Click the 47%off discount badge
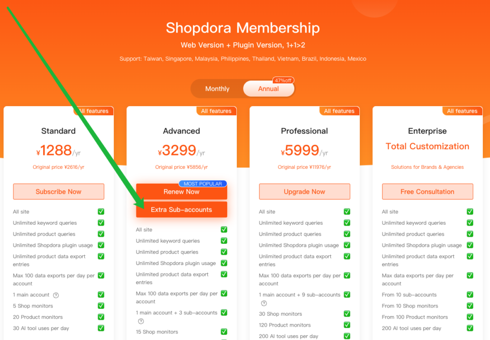 pos(283,80)
